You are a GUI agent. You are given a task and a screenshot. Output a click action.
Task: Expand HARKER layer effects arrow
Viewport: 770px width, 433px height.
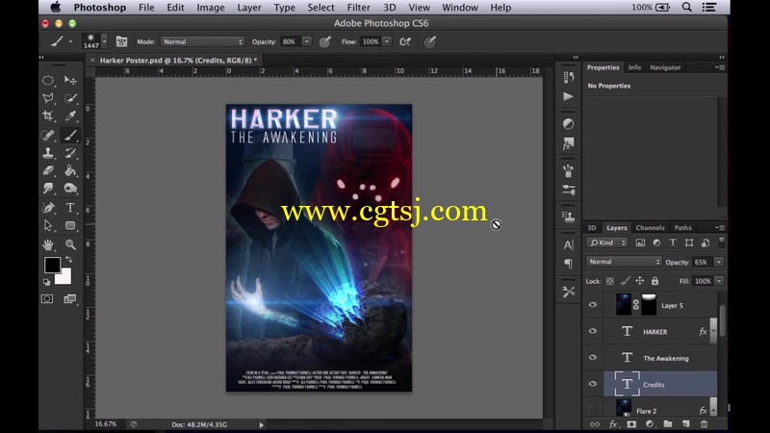tap(713, 331)
